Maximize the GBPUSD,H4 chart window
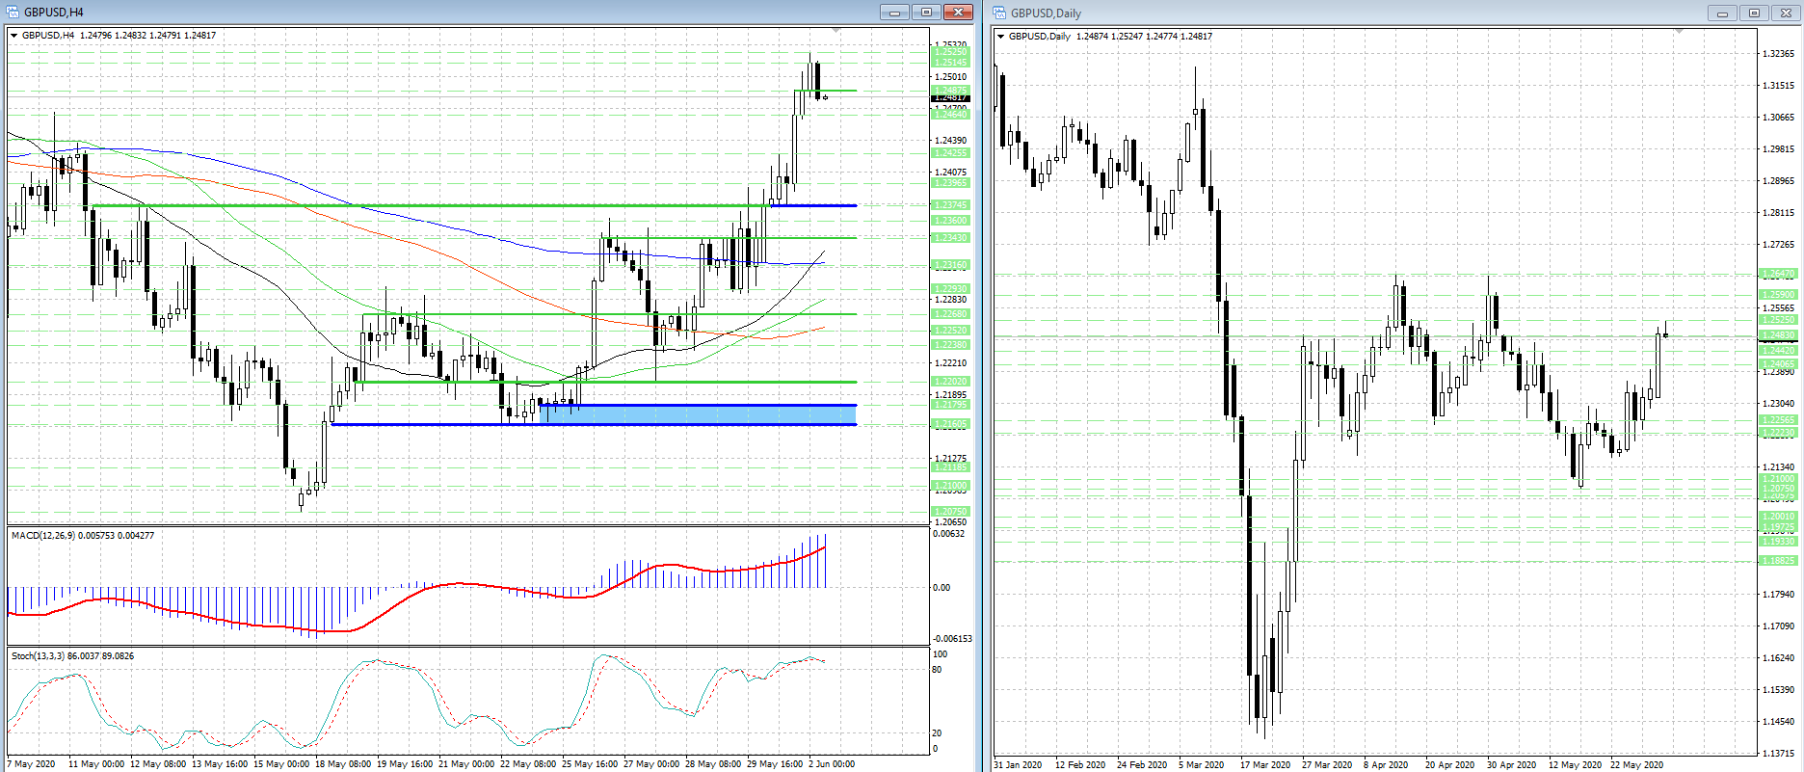The image size is (1804, 772). pyautogui.click(x=926, y=13)
